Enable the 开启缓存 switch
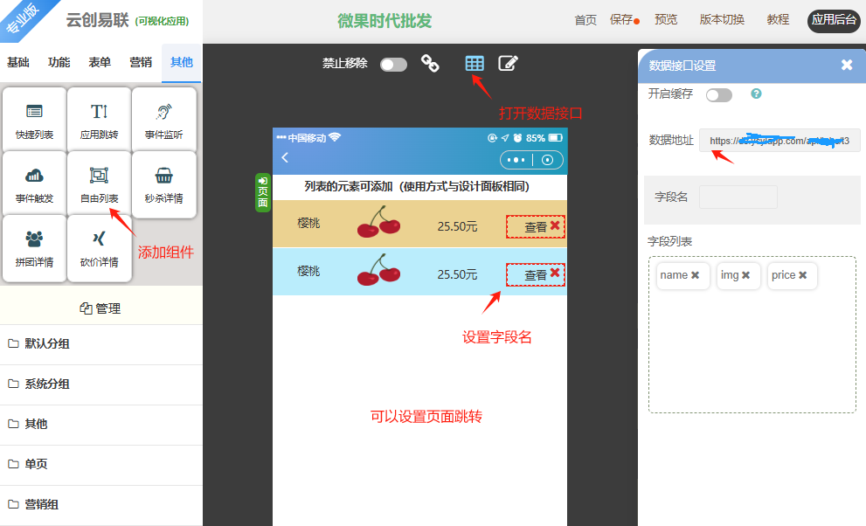Image resolution: width=866 pixels, height=526 pixels. (718, 94)
